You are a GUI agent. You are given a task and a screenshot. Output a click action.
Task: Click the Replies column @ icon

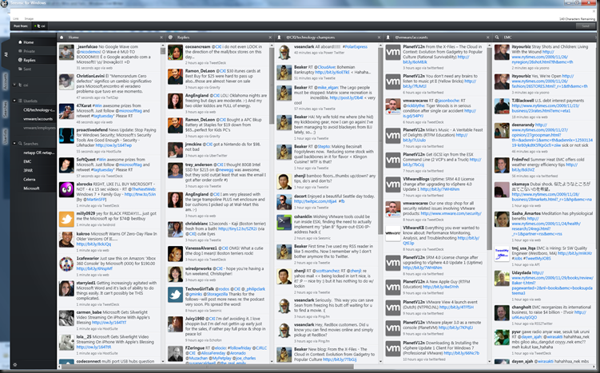point(171,38)
